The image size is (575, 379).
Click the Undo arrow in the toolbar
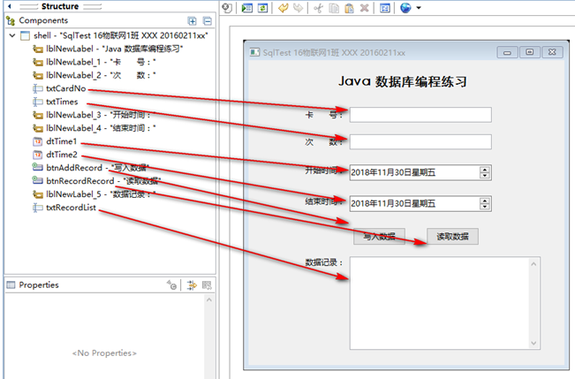[x=283, y=8]
